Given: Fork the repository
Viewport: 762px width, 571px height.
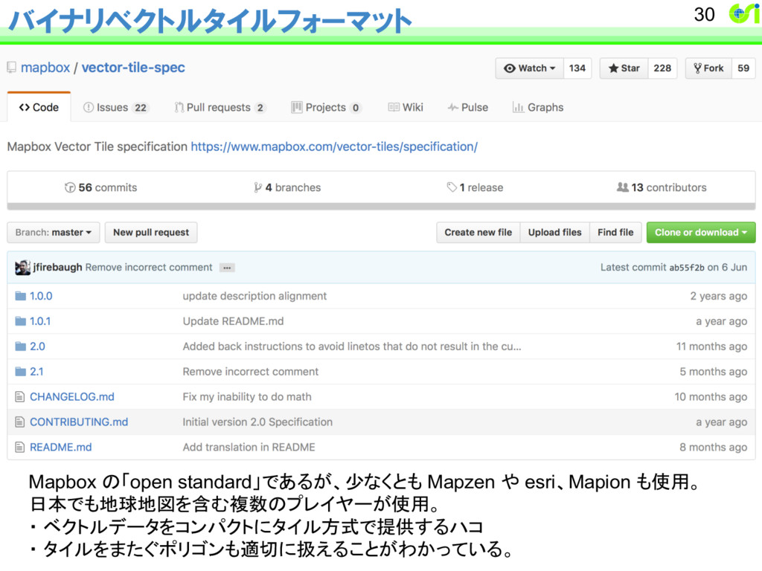Looking at the screenshot, I should pos(708,68).
